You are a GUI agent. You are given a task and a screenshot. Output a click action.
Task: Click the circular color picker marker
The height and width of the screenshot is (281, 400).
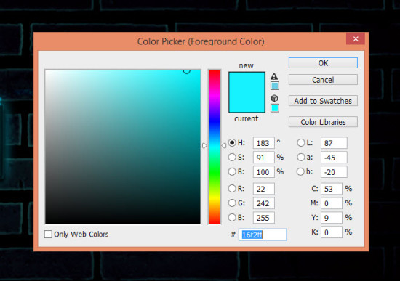pos(187,71)
